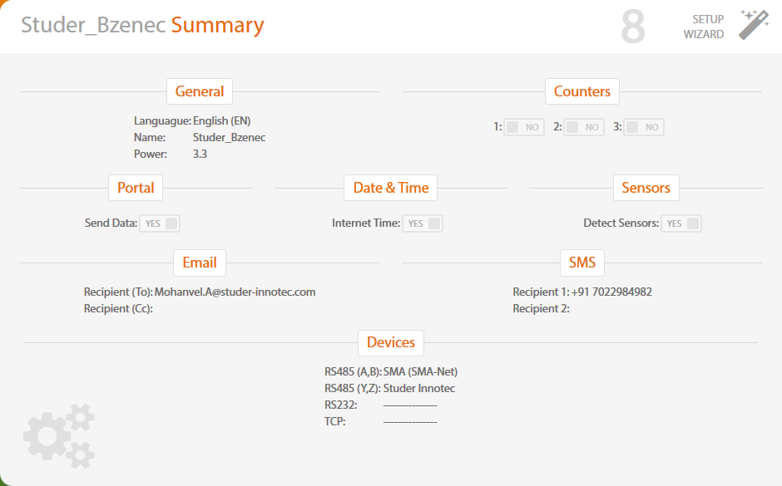Click the Power value 3.3
The image size is (782, 486).
point(200,154)
